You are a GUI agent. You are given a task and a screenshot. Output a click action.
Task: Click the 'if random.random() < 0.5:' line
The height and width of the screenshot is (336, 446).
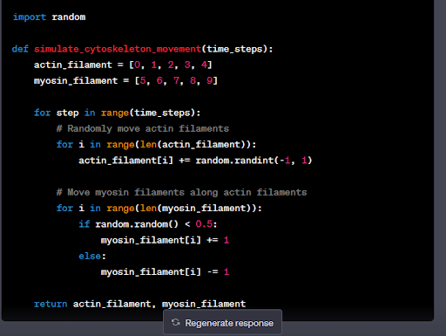(148, 224)
